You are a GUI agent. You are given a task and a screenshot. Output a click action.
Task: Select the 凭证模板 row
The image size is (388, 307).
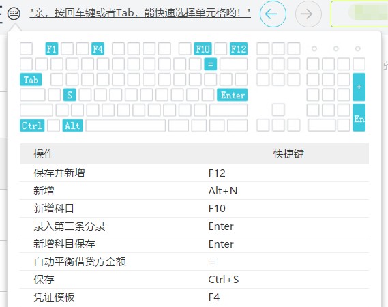pos(194,297)
